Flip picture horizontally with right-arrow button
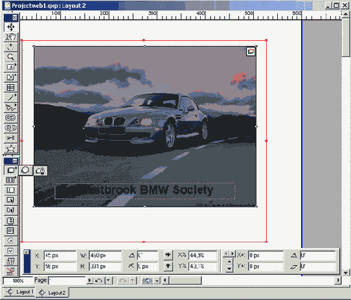 point(168,255)
